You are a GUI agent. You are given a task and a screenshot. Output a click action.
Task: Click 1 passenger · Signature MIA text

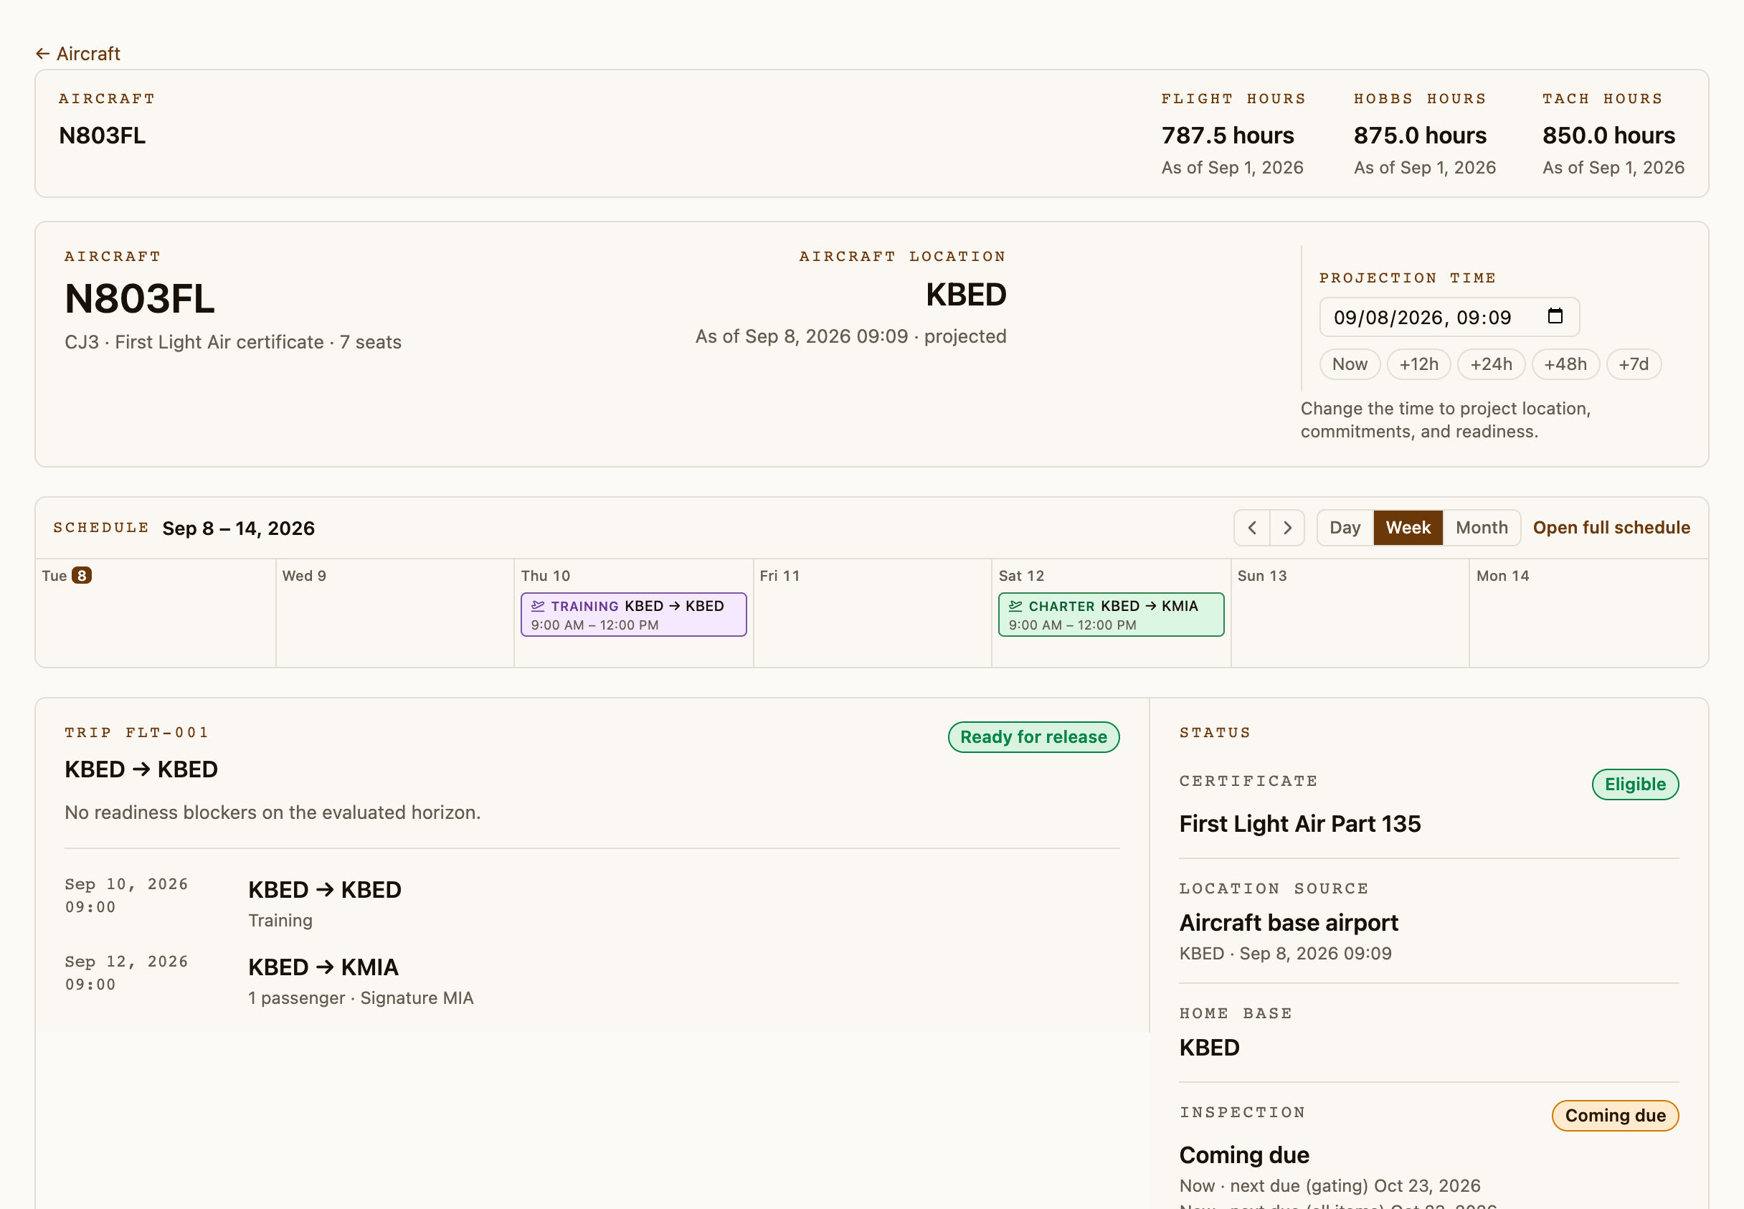[361, 998]
